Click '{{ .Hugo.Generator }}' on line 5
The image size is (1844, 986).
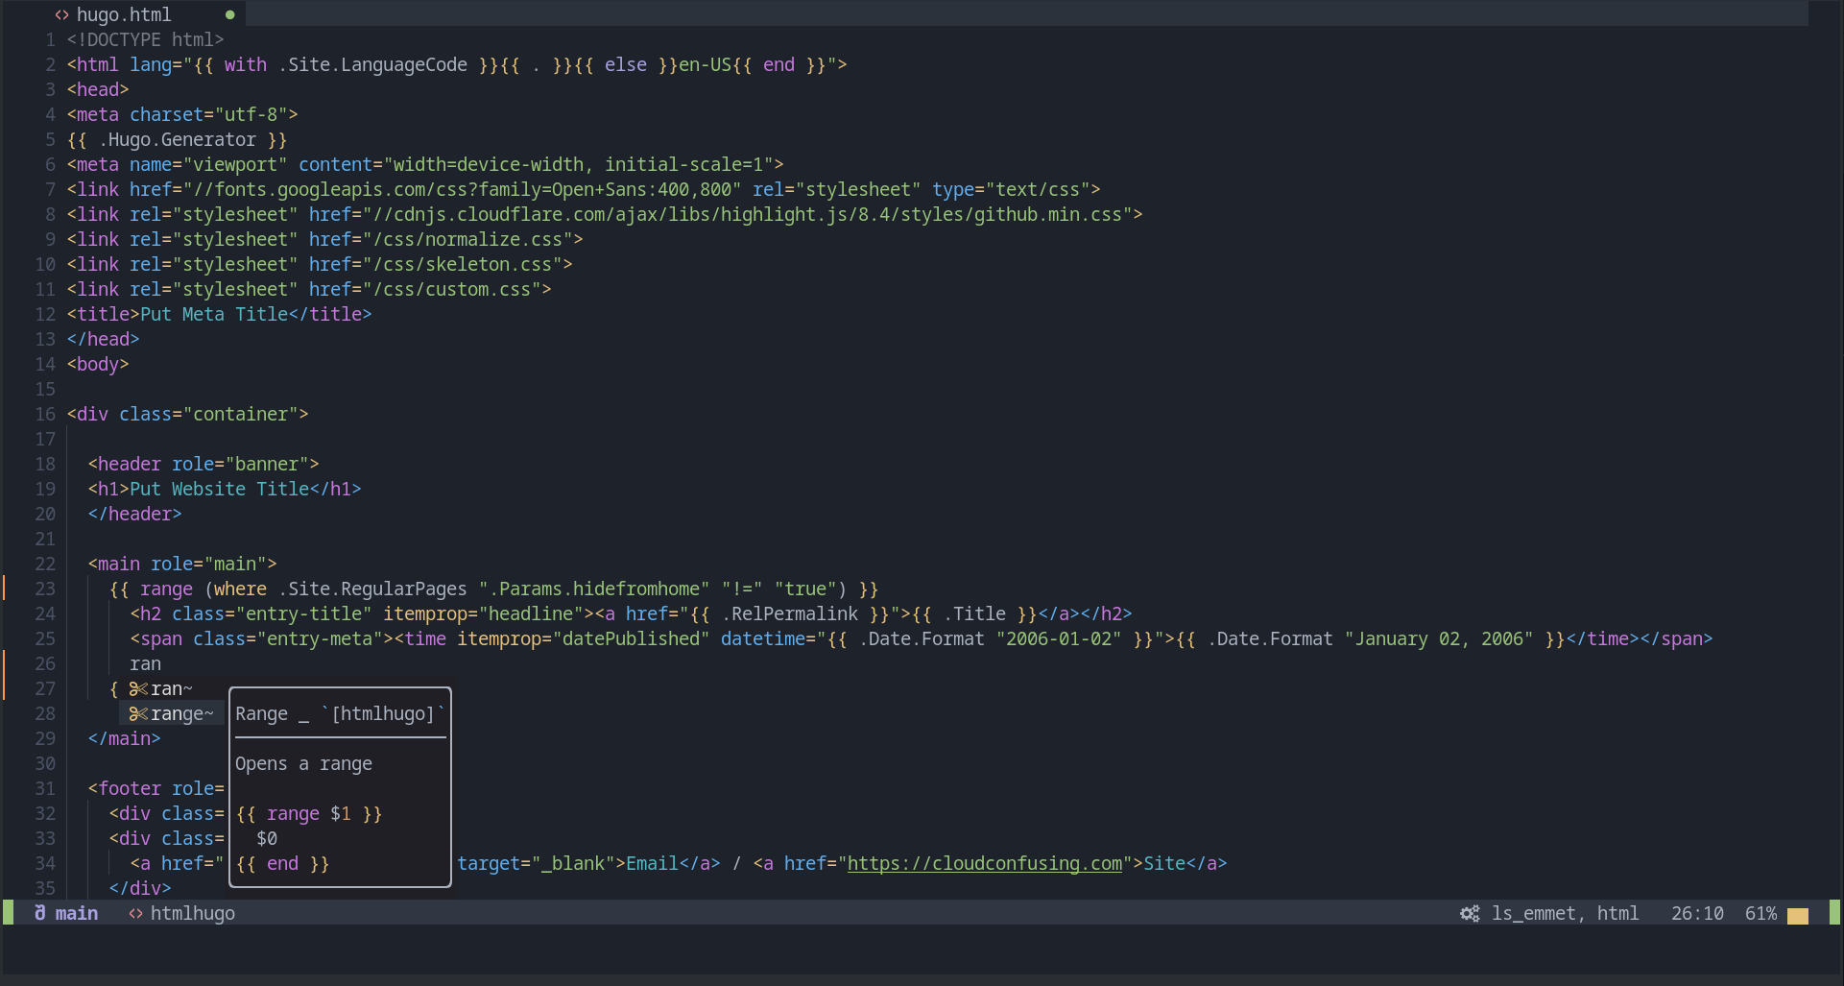tap(177, 139)
